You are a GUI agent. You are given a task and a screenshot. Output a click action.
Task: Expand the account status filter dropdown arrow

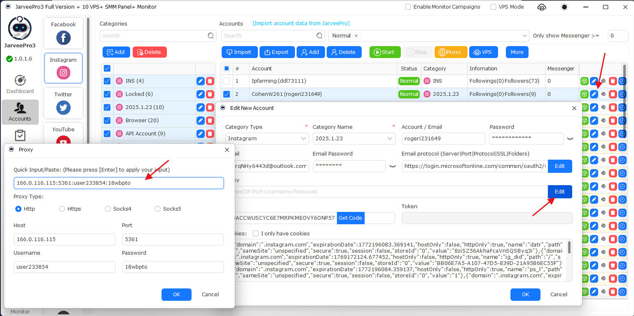click(524, 36)
